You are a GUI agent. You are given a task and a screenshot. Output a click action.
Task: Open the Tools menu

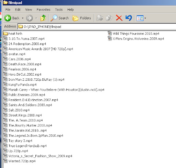[59, 10]
